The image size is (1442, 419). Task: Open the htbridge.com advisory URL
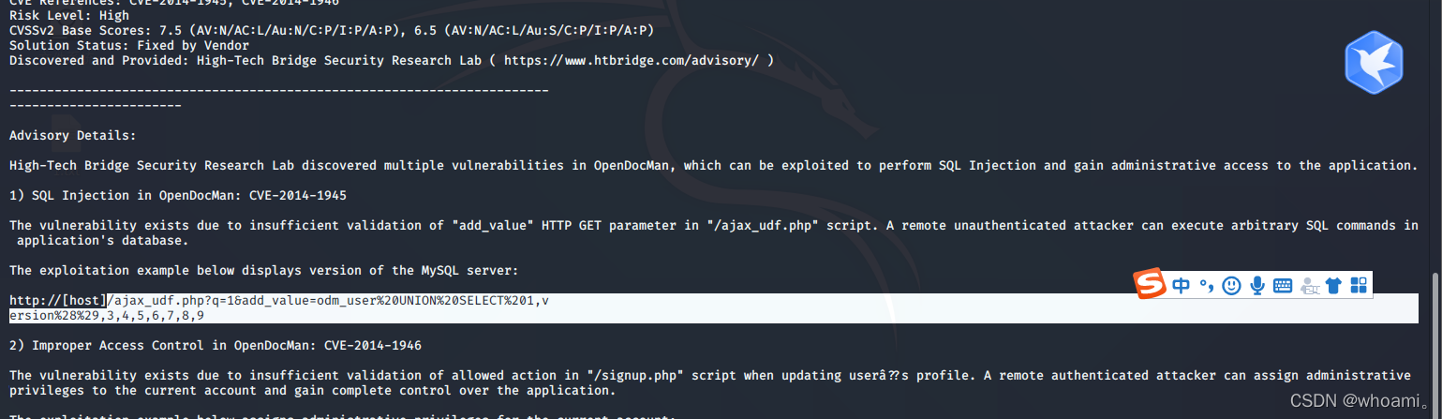click(634, 60)
